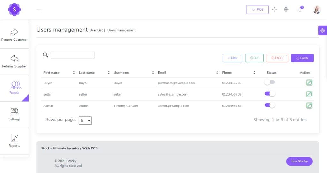Click the user search input field

pos(72,55)
